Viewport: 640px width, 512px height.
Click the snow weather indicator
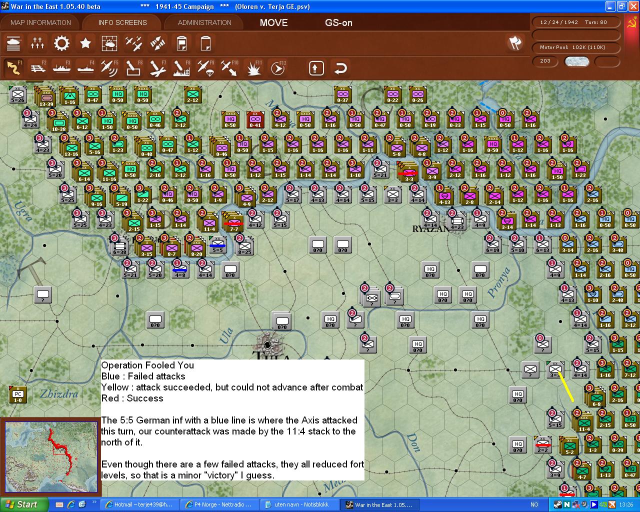pyautogui.click(x=576, y=61)
